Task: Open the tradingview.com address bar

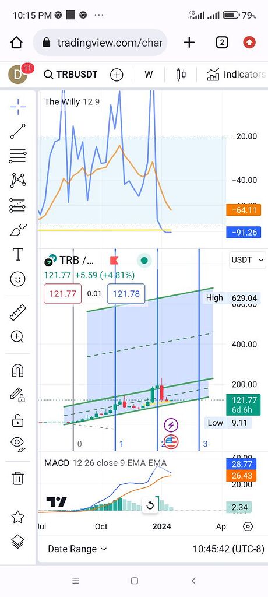Action: 100,43
